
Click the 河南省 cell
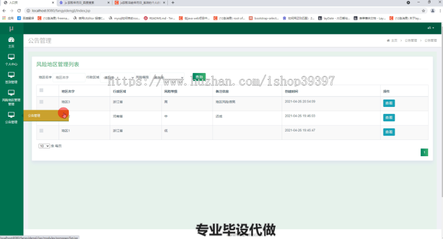click(x=118, y=116)
